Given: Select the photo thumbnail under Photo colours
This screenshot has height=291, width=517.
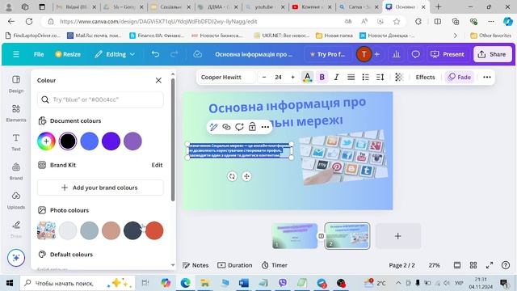Looking at the screenshot, I should pyautogui.click(x=46, y=230).
